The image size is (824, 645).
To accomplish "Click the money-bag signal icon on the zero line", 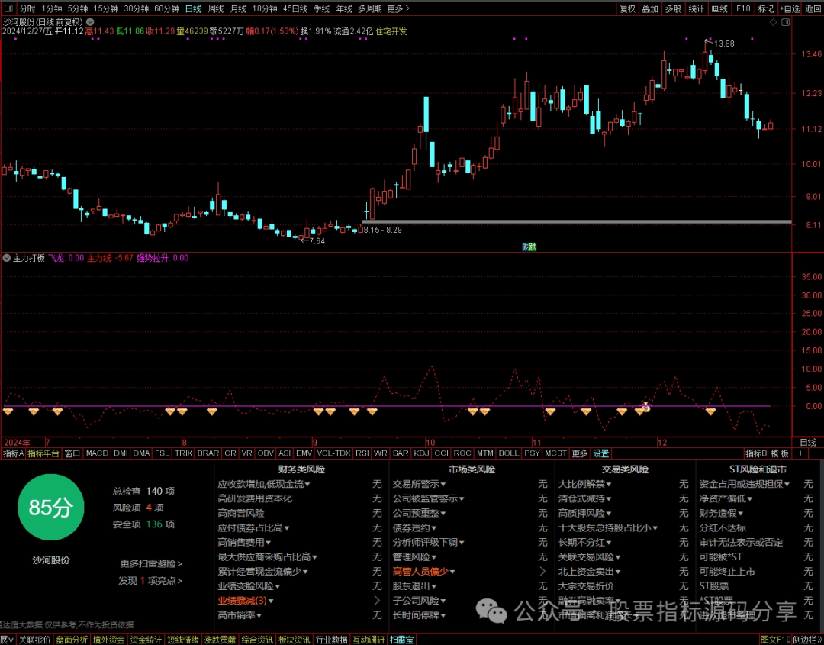I will (x=646, y=406).
